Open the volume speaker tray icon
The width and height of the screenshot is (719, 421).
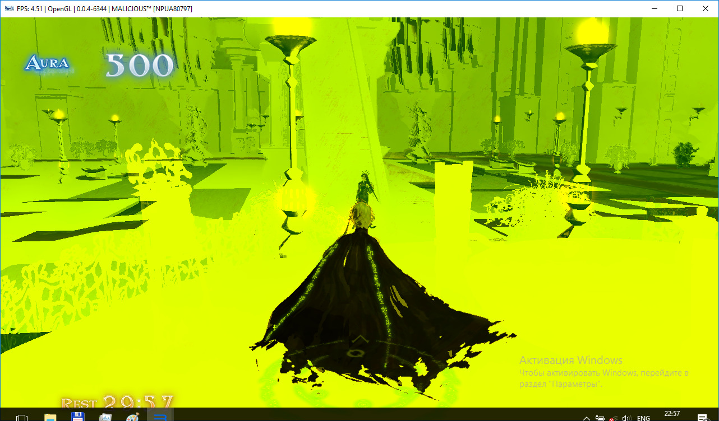627,418
